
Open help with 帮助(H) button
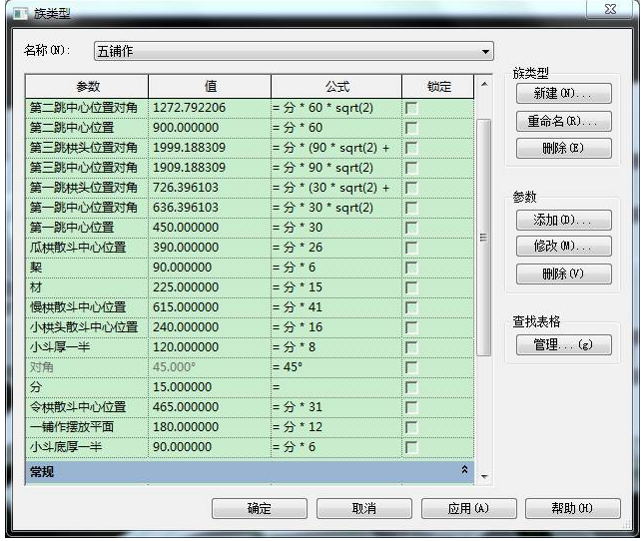[x=573, y=509]
